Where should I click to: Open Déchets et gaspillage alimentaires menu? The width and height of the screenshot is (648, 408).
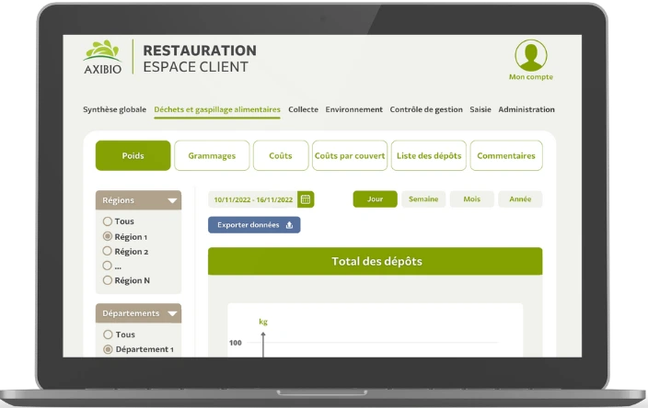point(217,109)
